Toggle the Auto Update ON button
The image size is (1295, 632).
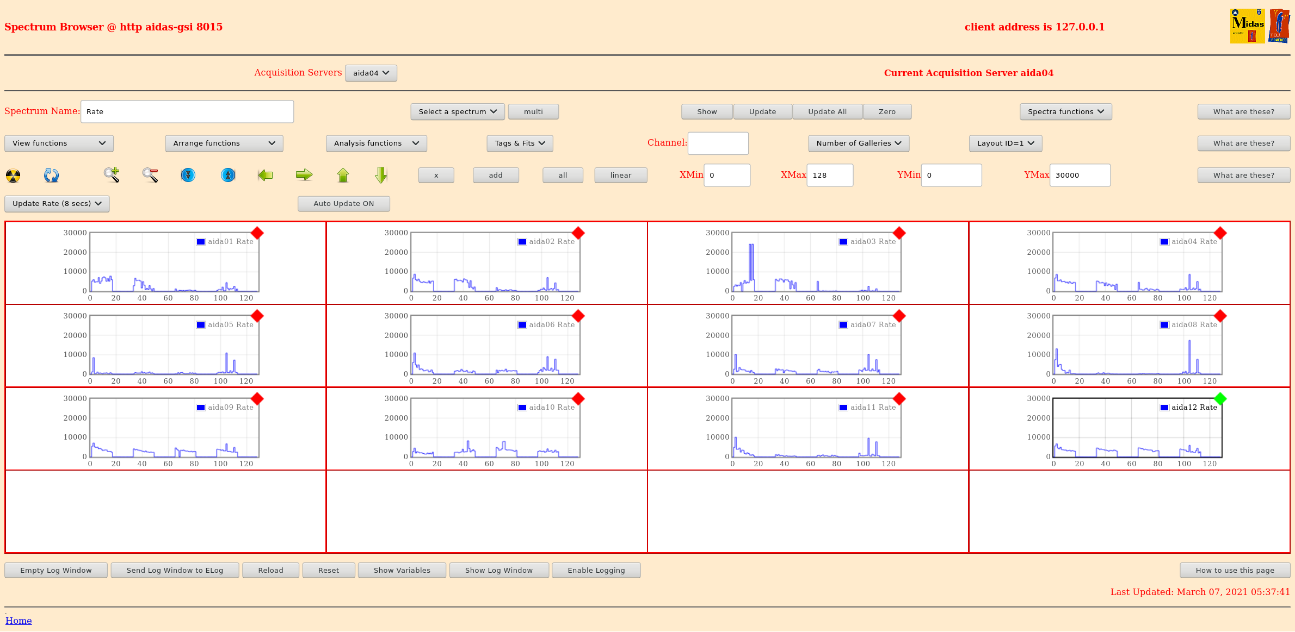click(343, 204)
